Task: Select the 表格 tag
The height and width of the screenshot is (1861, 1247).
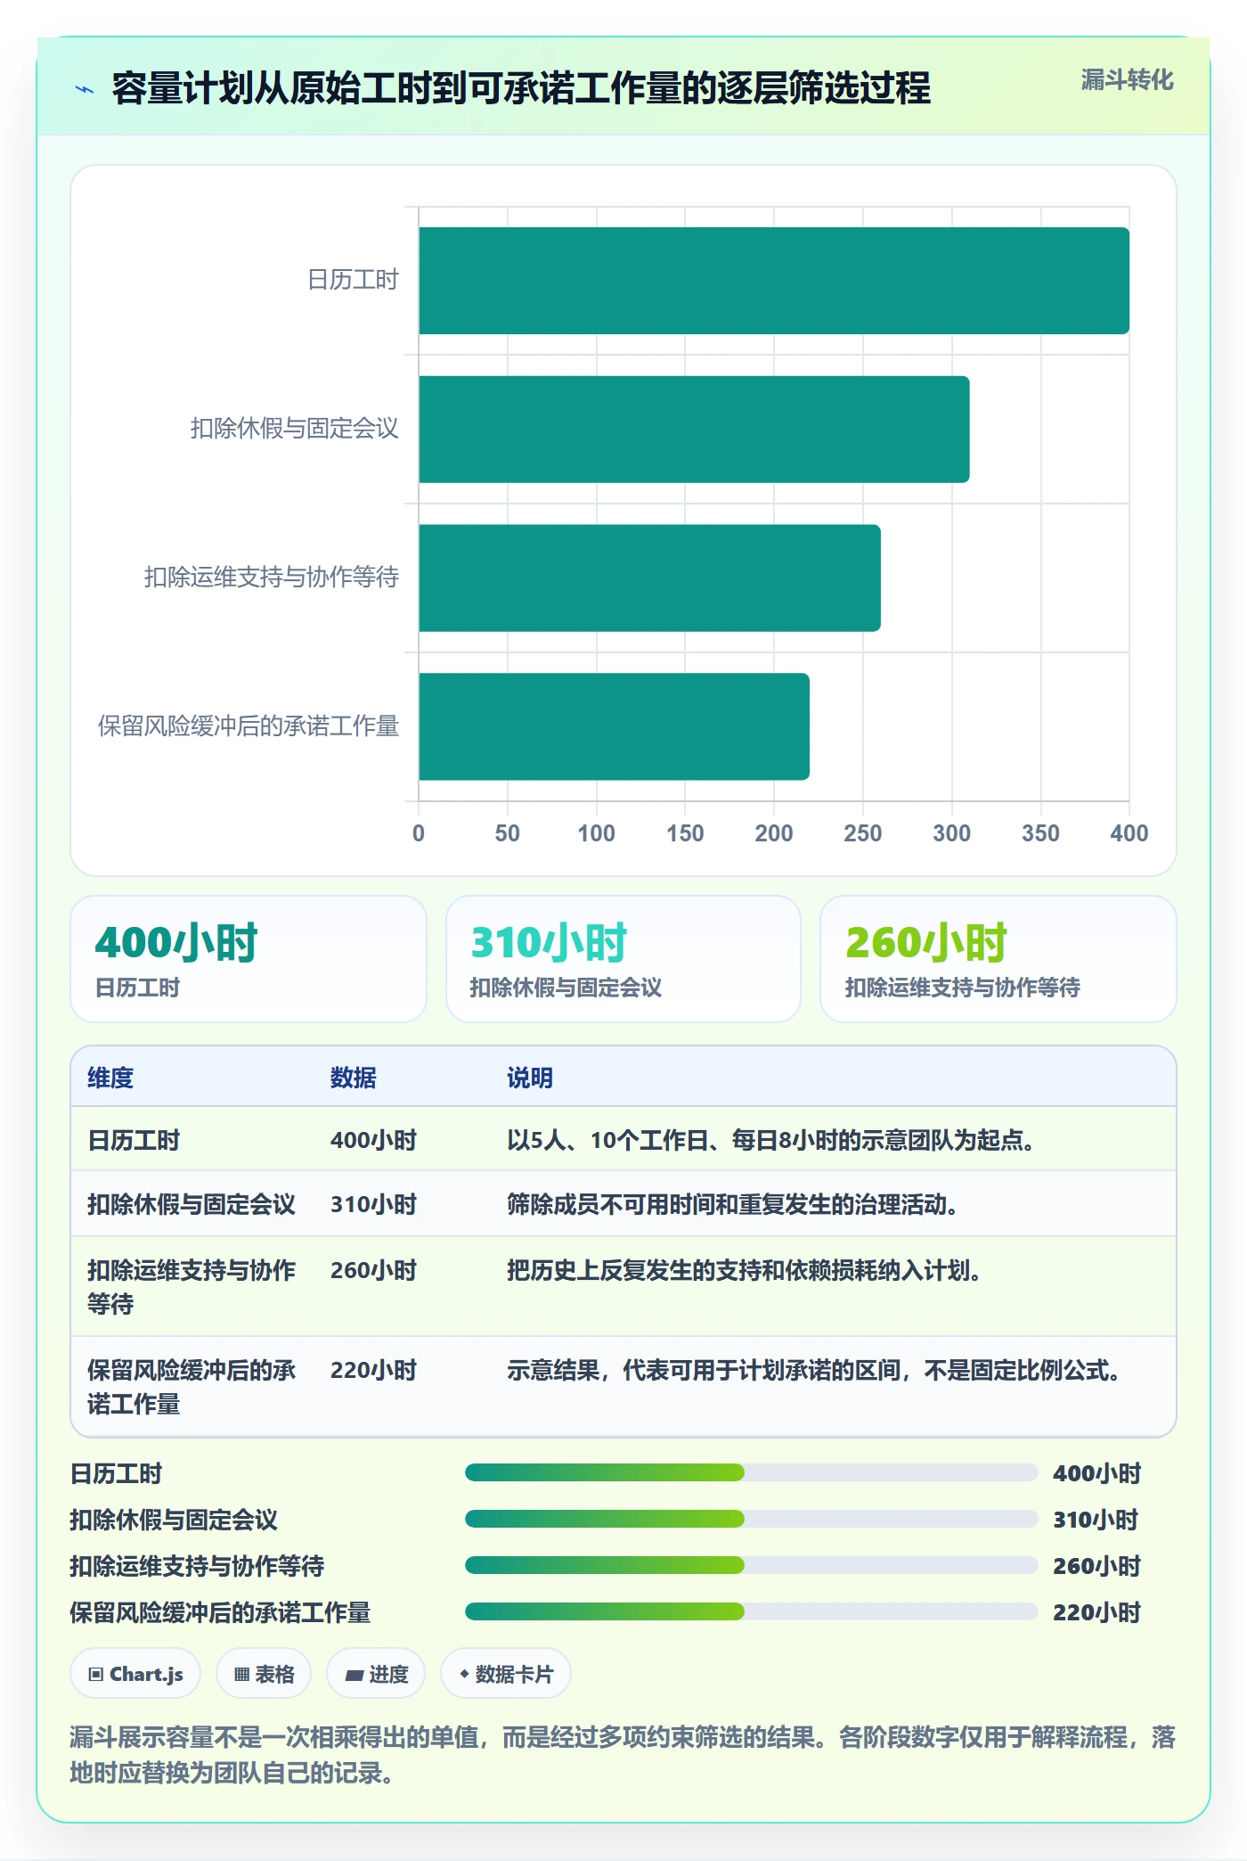Action: pos(264,1674)
